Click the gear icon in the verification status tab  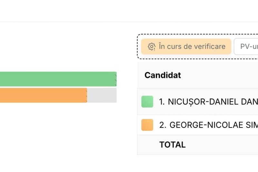(x=152, y=47)
